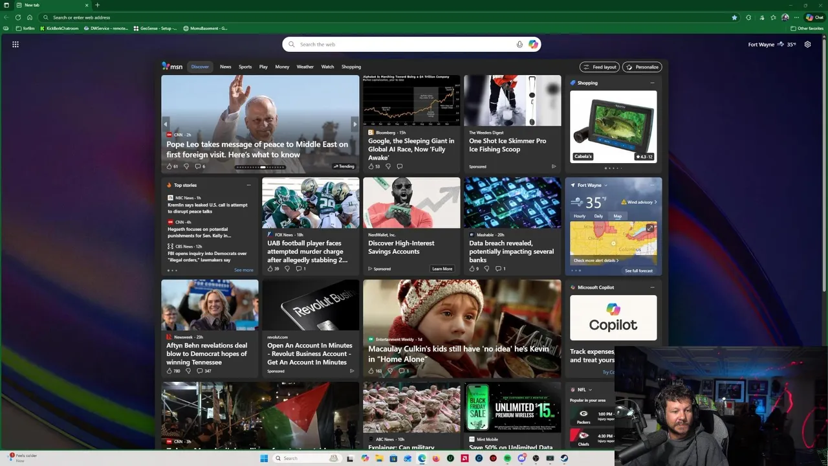
Task: Open comments on Aftyn Behn story
Action: (204, 371)
